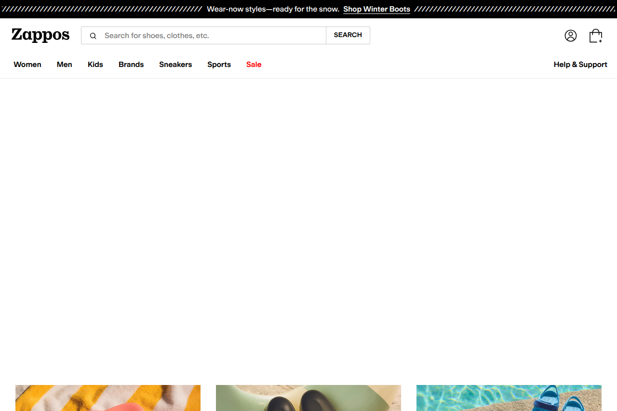Open the Women category
The width and height of the screenshot is (617, 411).
[x=27, y=65]
